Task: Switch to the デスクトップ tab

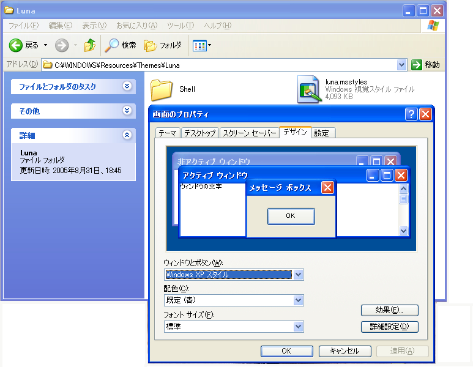Action: pyautogui.click(x=199, y=133)
